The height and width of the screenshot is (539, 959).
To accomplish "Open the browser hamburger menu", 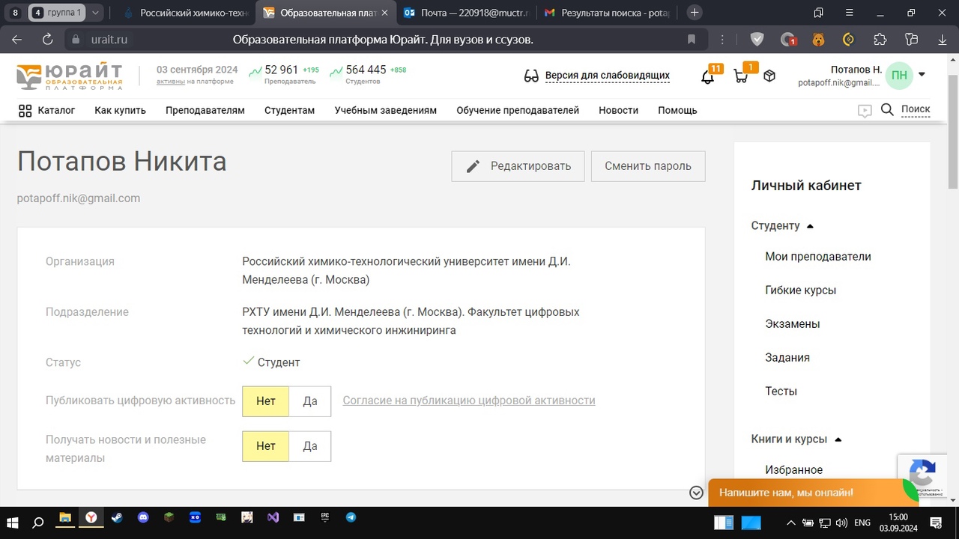I will pyautogui.click(x=850, y=13).
